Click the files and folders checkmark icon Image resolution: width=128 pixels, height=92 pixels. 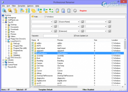click(28, 11)
